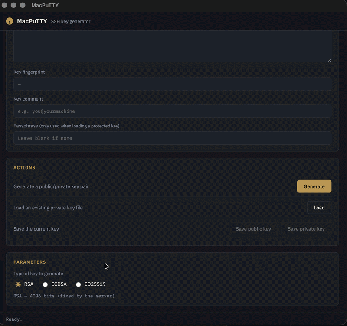Click the gray zoom window button
347x326 pixels.
(23, 5)
